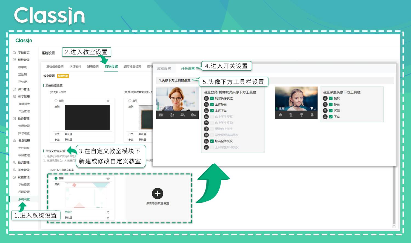This screenshot has height=243, width=411.
Task: Click edit pencil beside 自定义 row
Action: coord(108,212)
